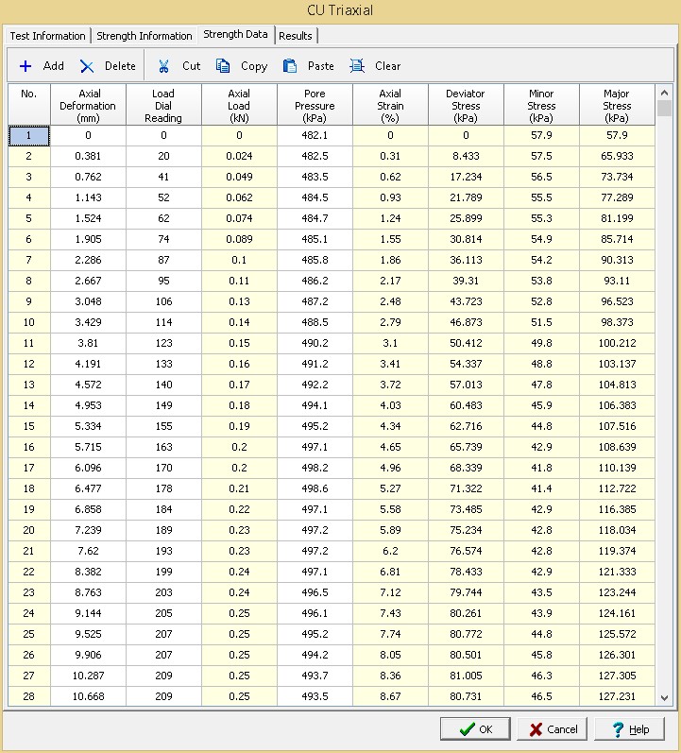Click the scrollbar down arrow
681x753 pixels.
point(664,698)
